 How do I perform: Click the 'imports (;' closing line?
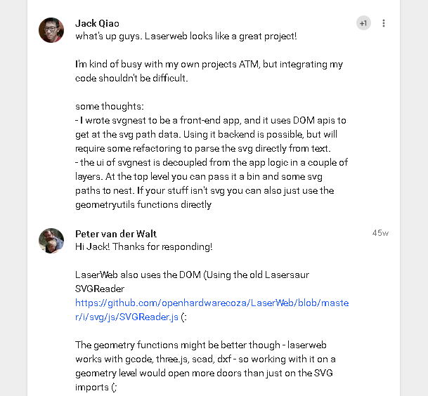(x=96, y=388)
